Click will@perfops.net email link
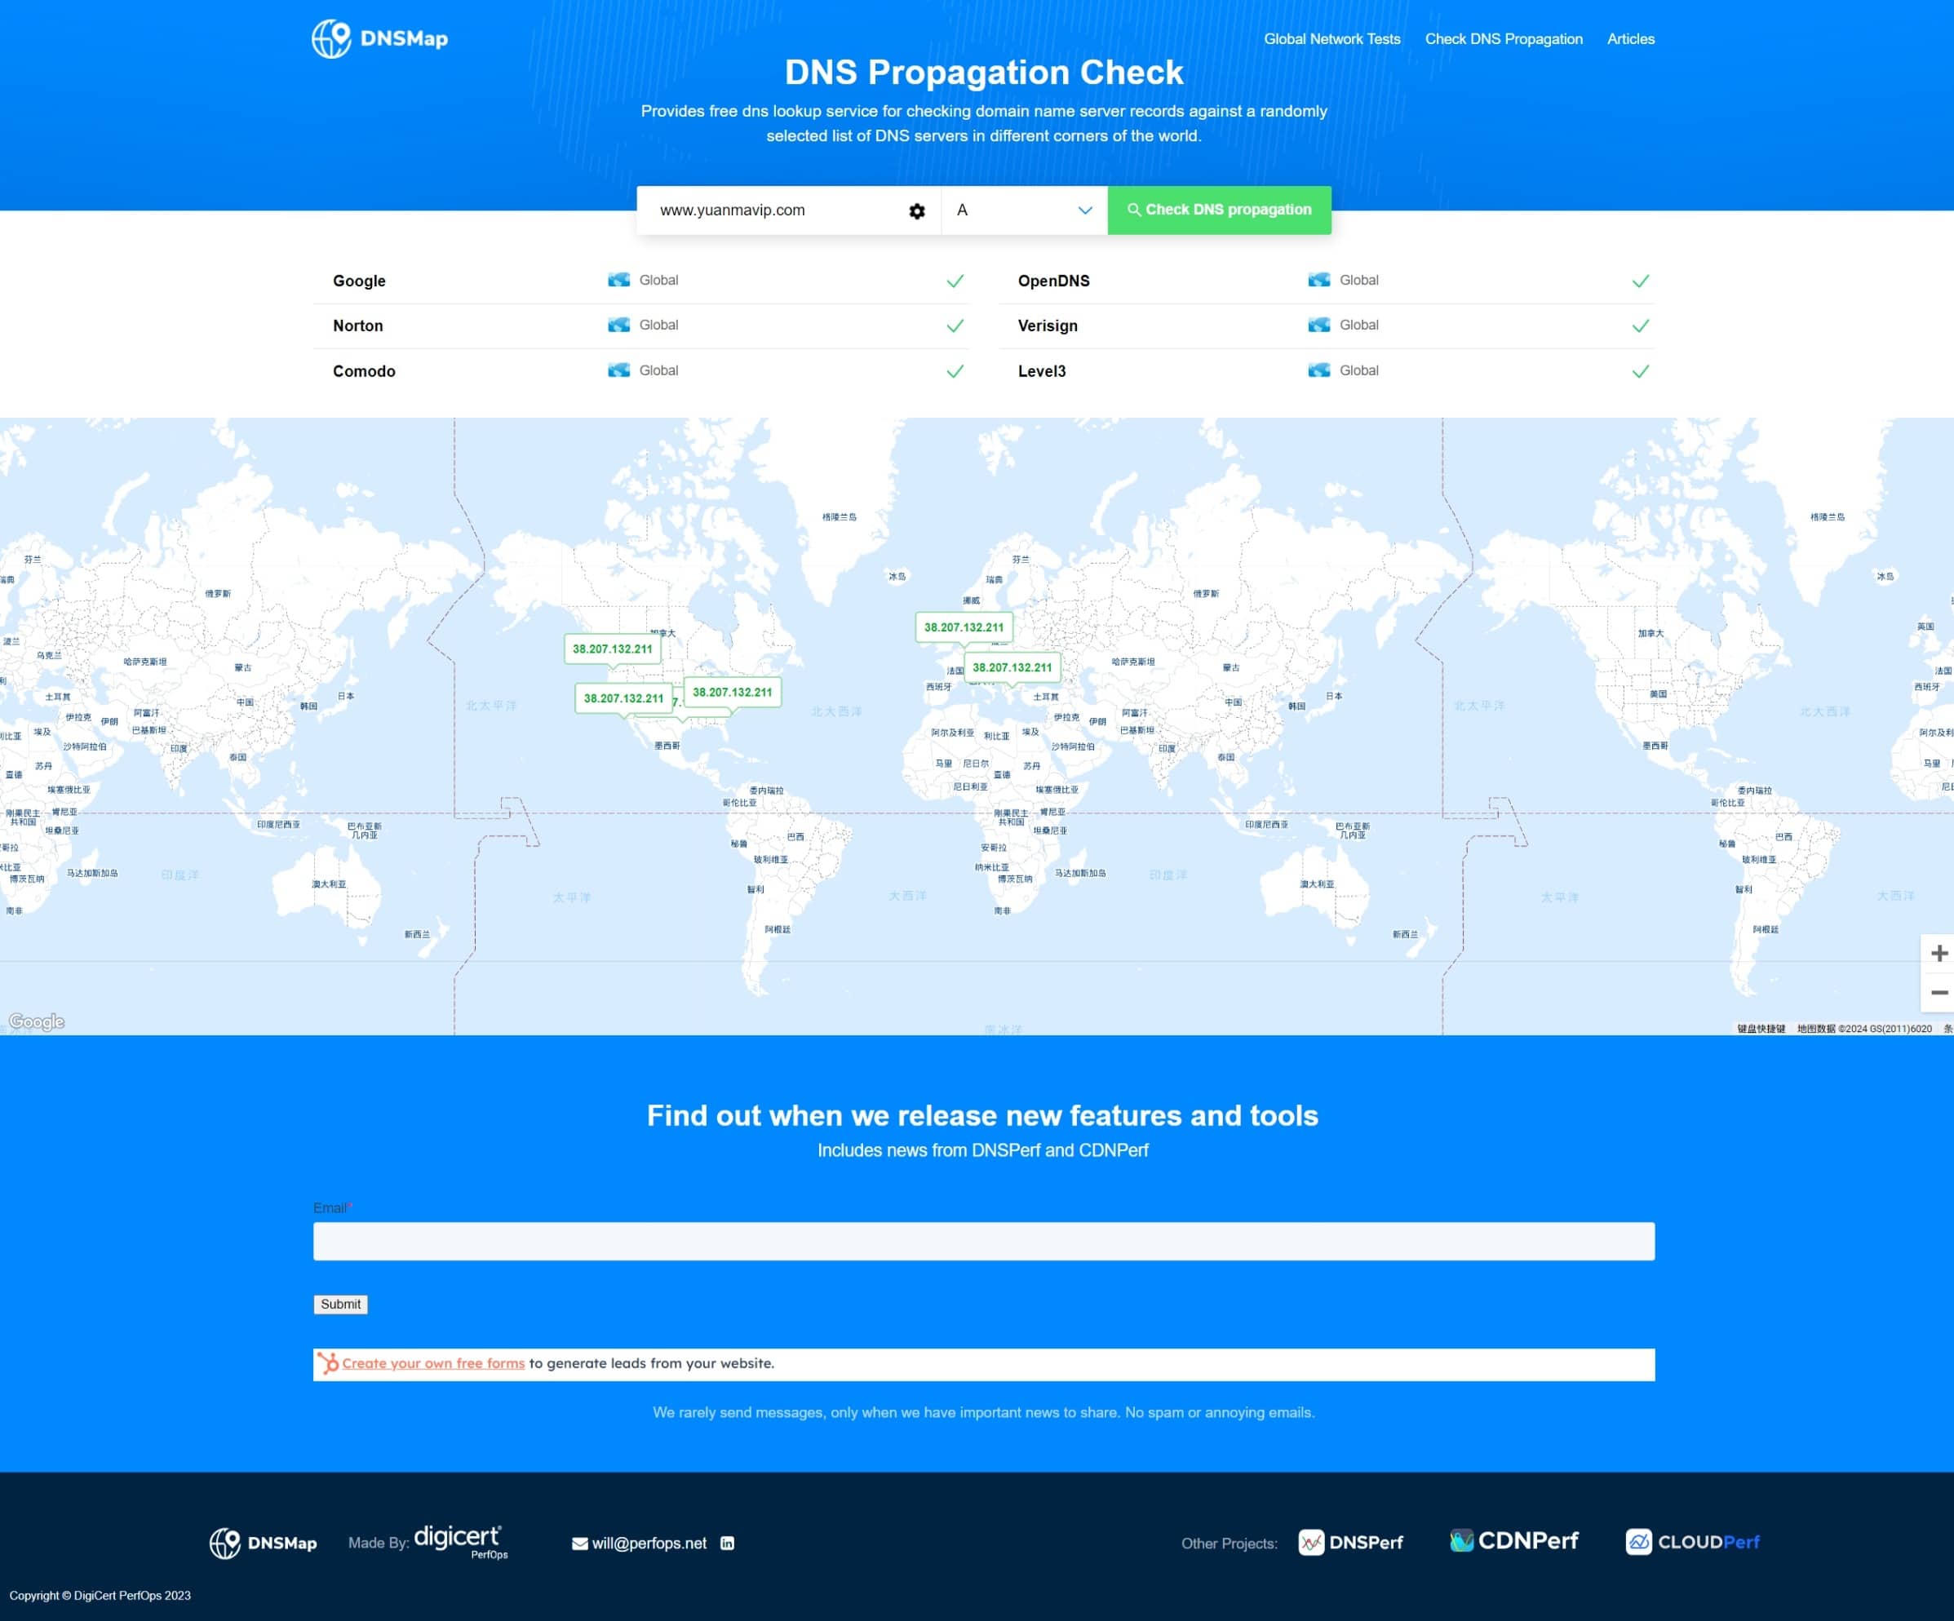Screen dimensions: 1954x1621 649,1543
